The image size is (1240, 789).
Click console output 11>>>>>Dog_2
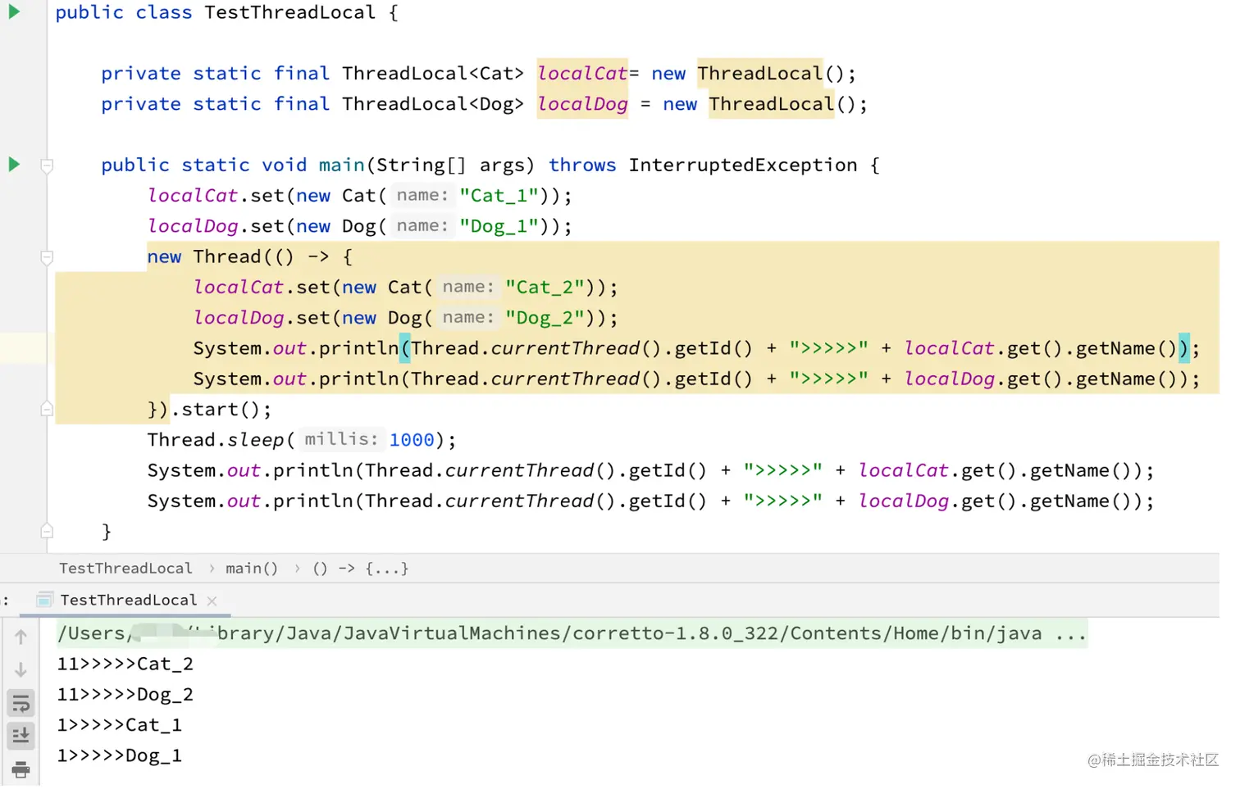click(x=125, y=694)
